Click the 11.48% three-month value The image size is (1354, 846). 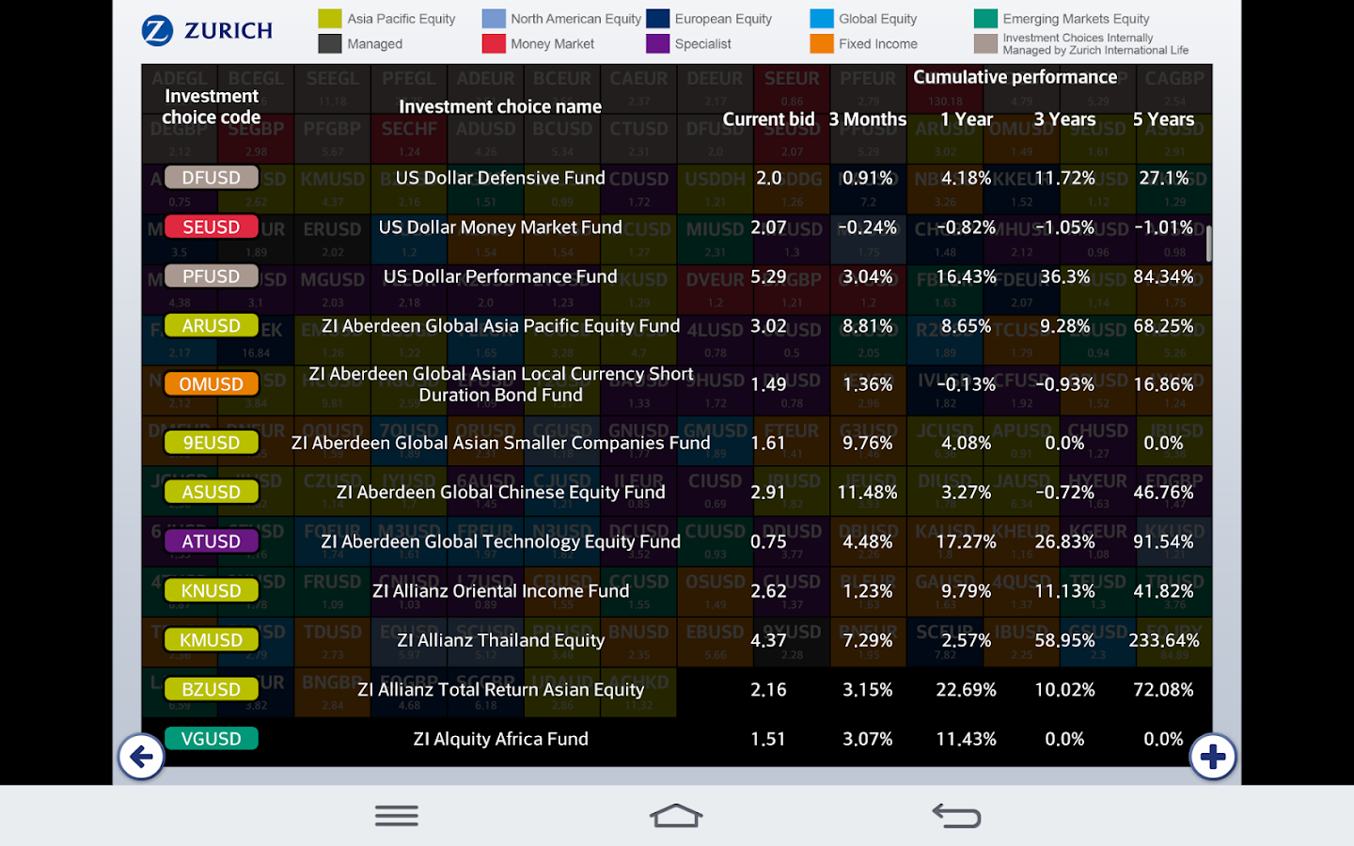[x=868, y=492]
